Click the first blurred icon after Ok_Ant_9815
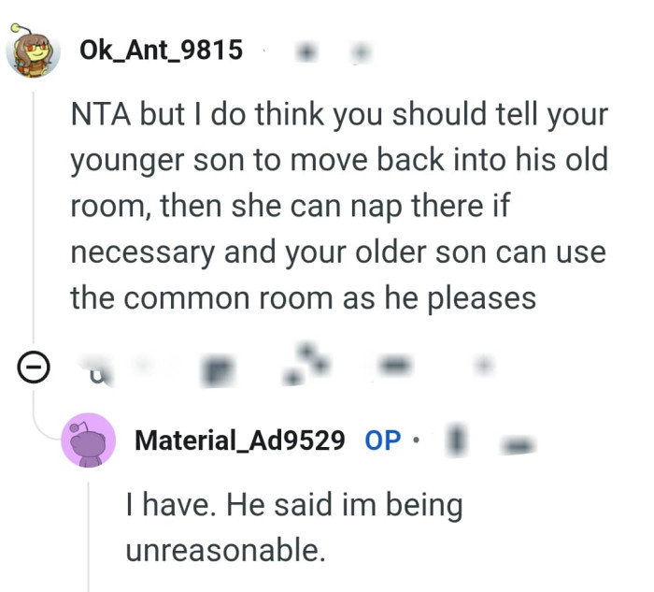 303,52
